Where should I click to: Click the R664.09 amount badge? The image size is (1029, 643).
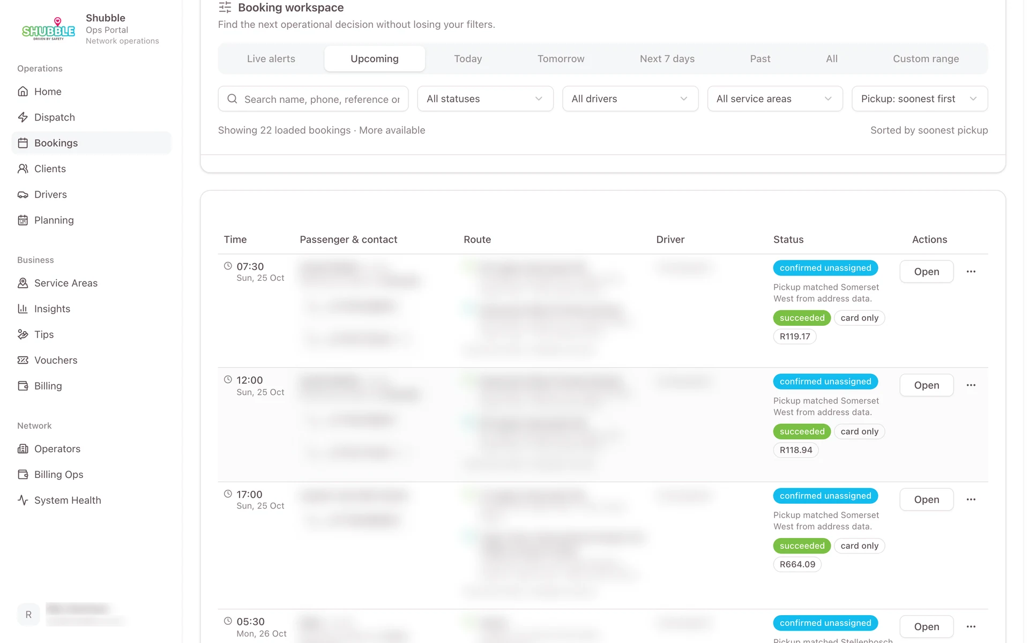click(x=797, y=564)
